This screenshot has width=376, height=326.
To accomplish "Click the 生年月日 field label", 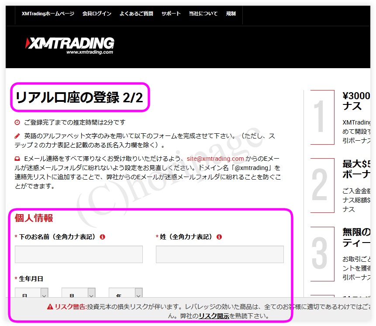I will (x=31, y=279).
